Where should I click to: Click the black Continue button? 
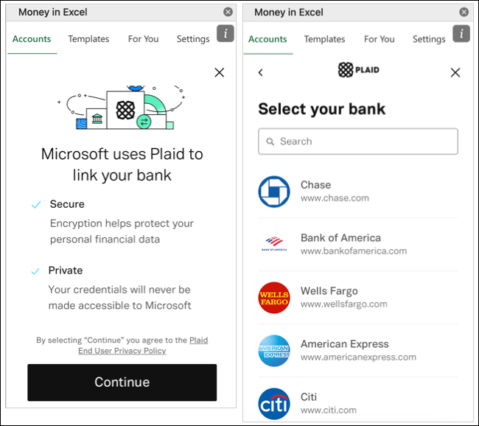[122, 383]
